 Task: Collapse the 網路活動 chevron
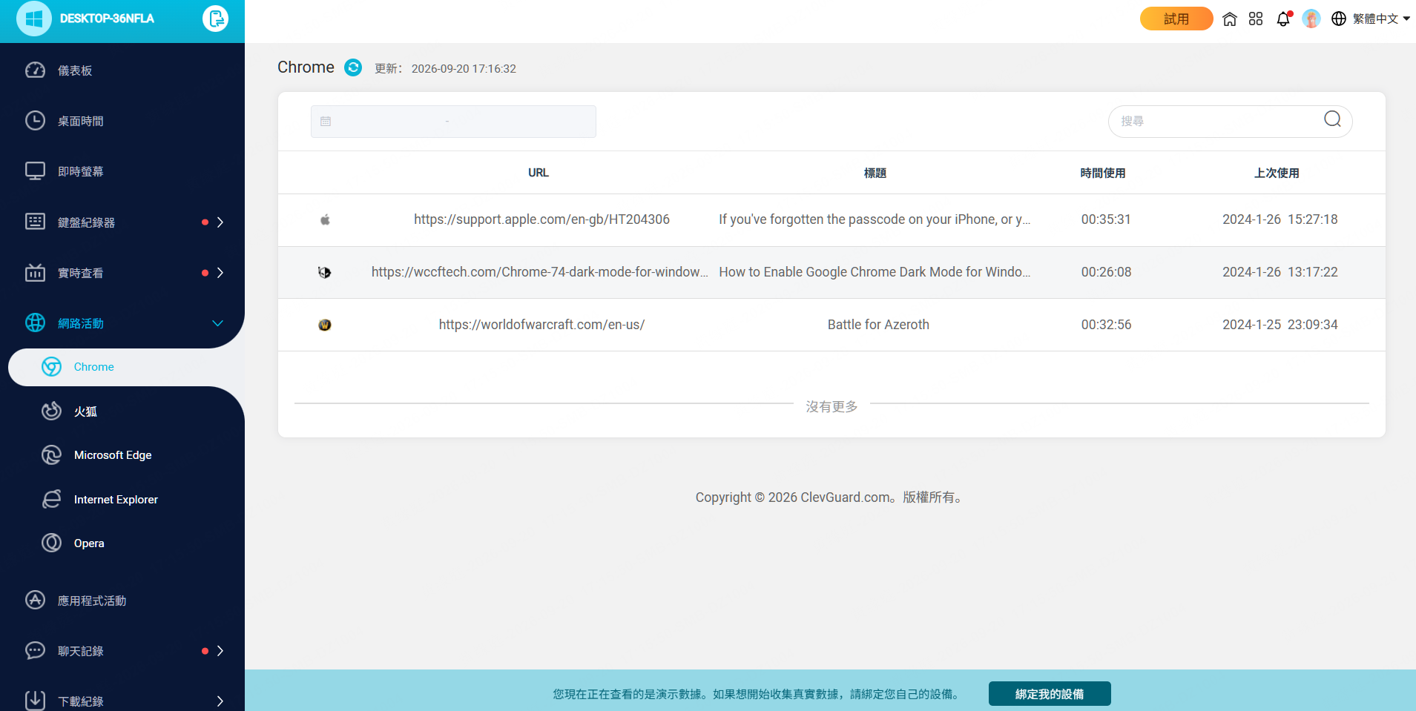click(217, 323)
